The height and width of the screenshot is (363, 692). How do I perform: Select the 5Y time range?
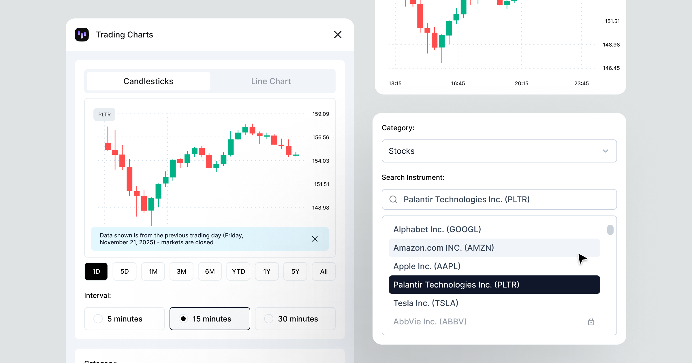[295, 271]
